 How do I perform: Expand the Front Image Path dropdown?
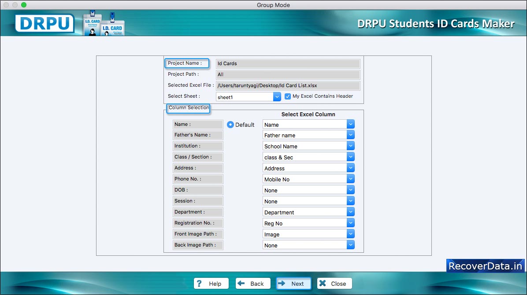point(351,234)
